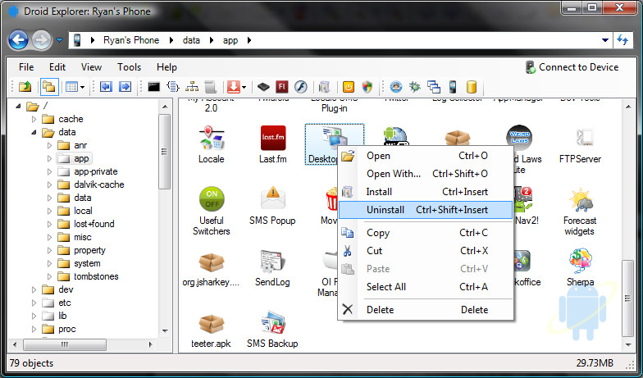Click the overlapping windows toolbar icon

433,87
